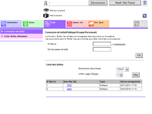Click the printer status icon
Viewport: 152px width, 114px height.
tap(46, 16)
